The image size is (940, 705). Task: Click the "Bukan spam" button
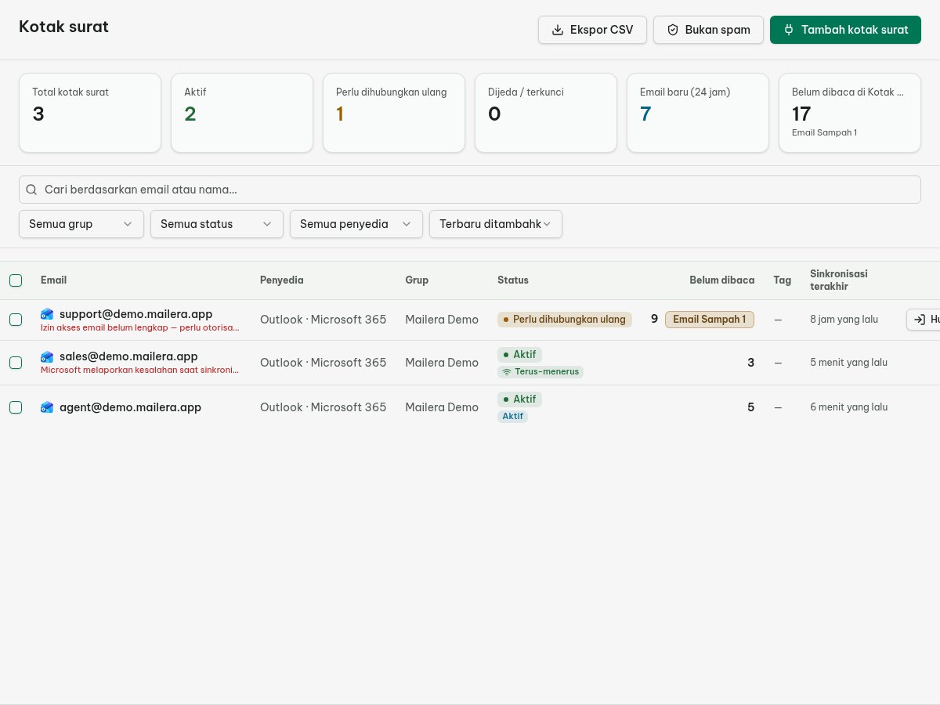point(708,30)
